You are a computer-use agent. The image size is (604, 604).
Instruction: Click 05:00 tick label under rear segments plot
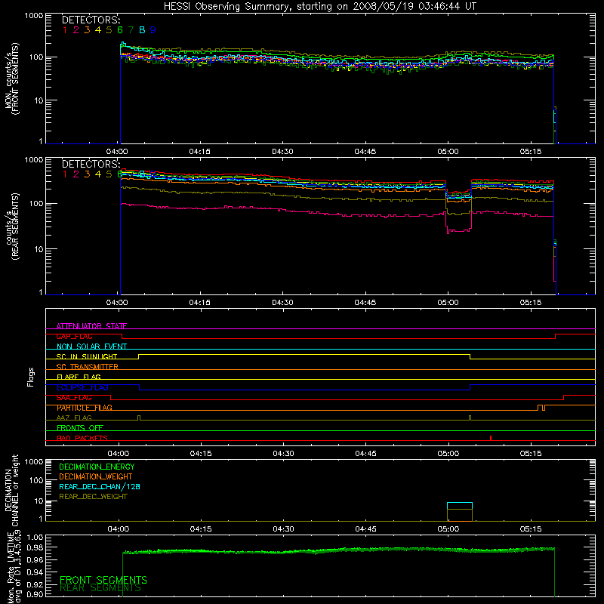point(448,303)
